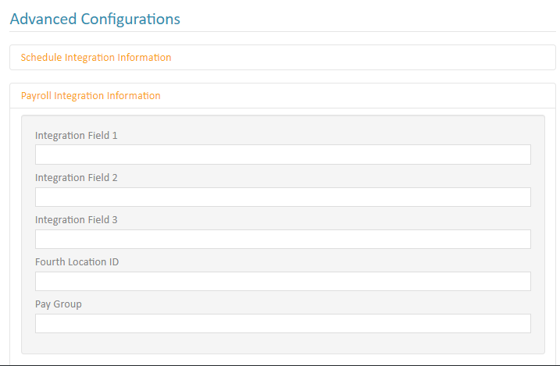Click the gray form panel below Pay Group
The width and height of the screenshot is (560, 366).
tap(283, 344)
